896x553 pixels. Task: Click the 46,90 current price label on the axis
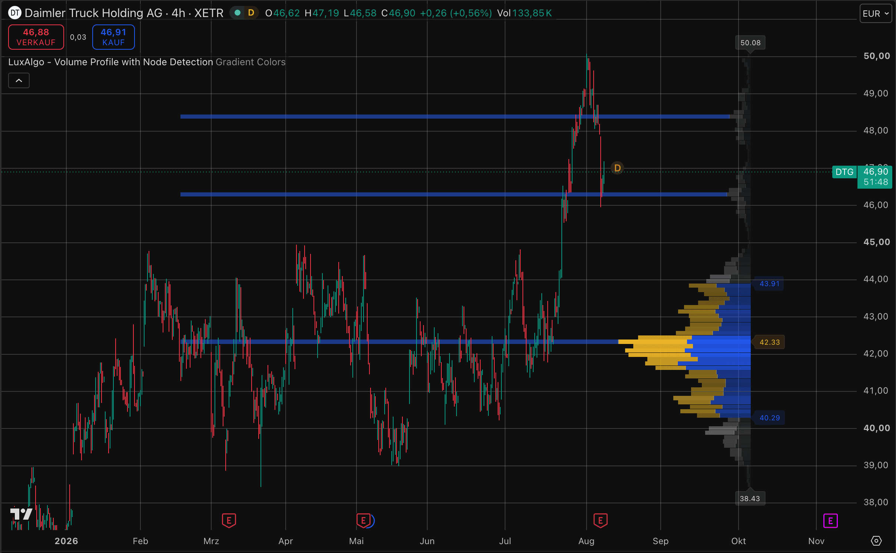coord(876,172)
